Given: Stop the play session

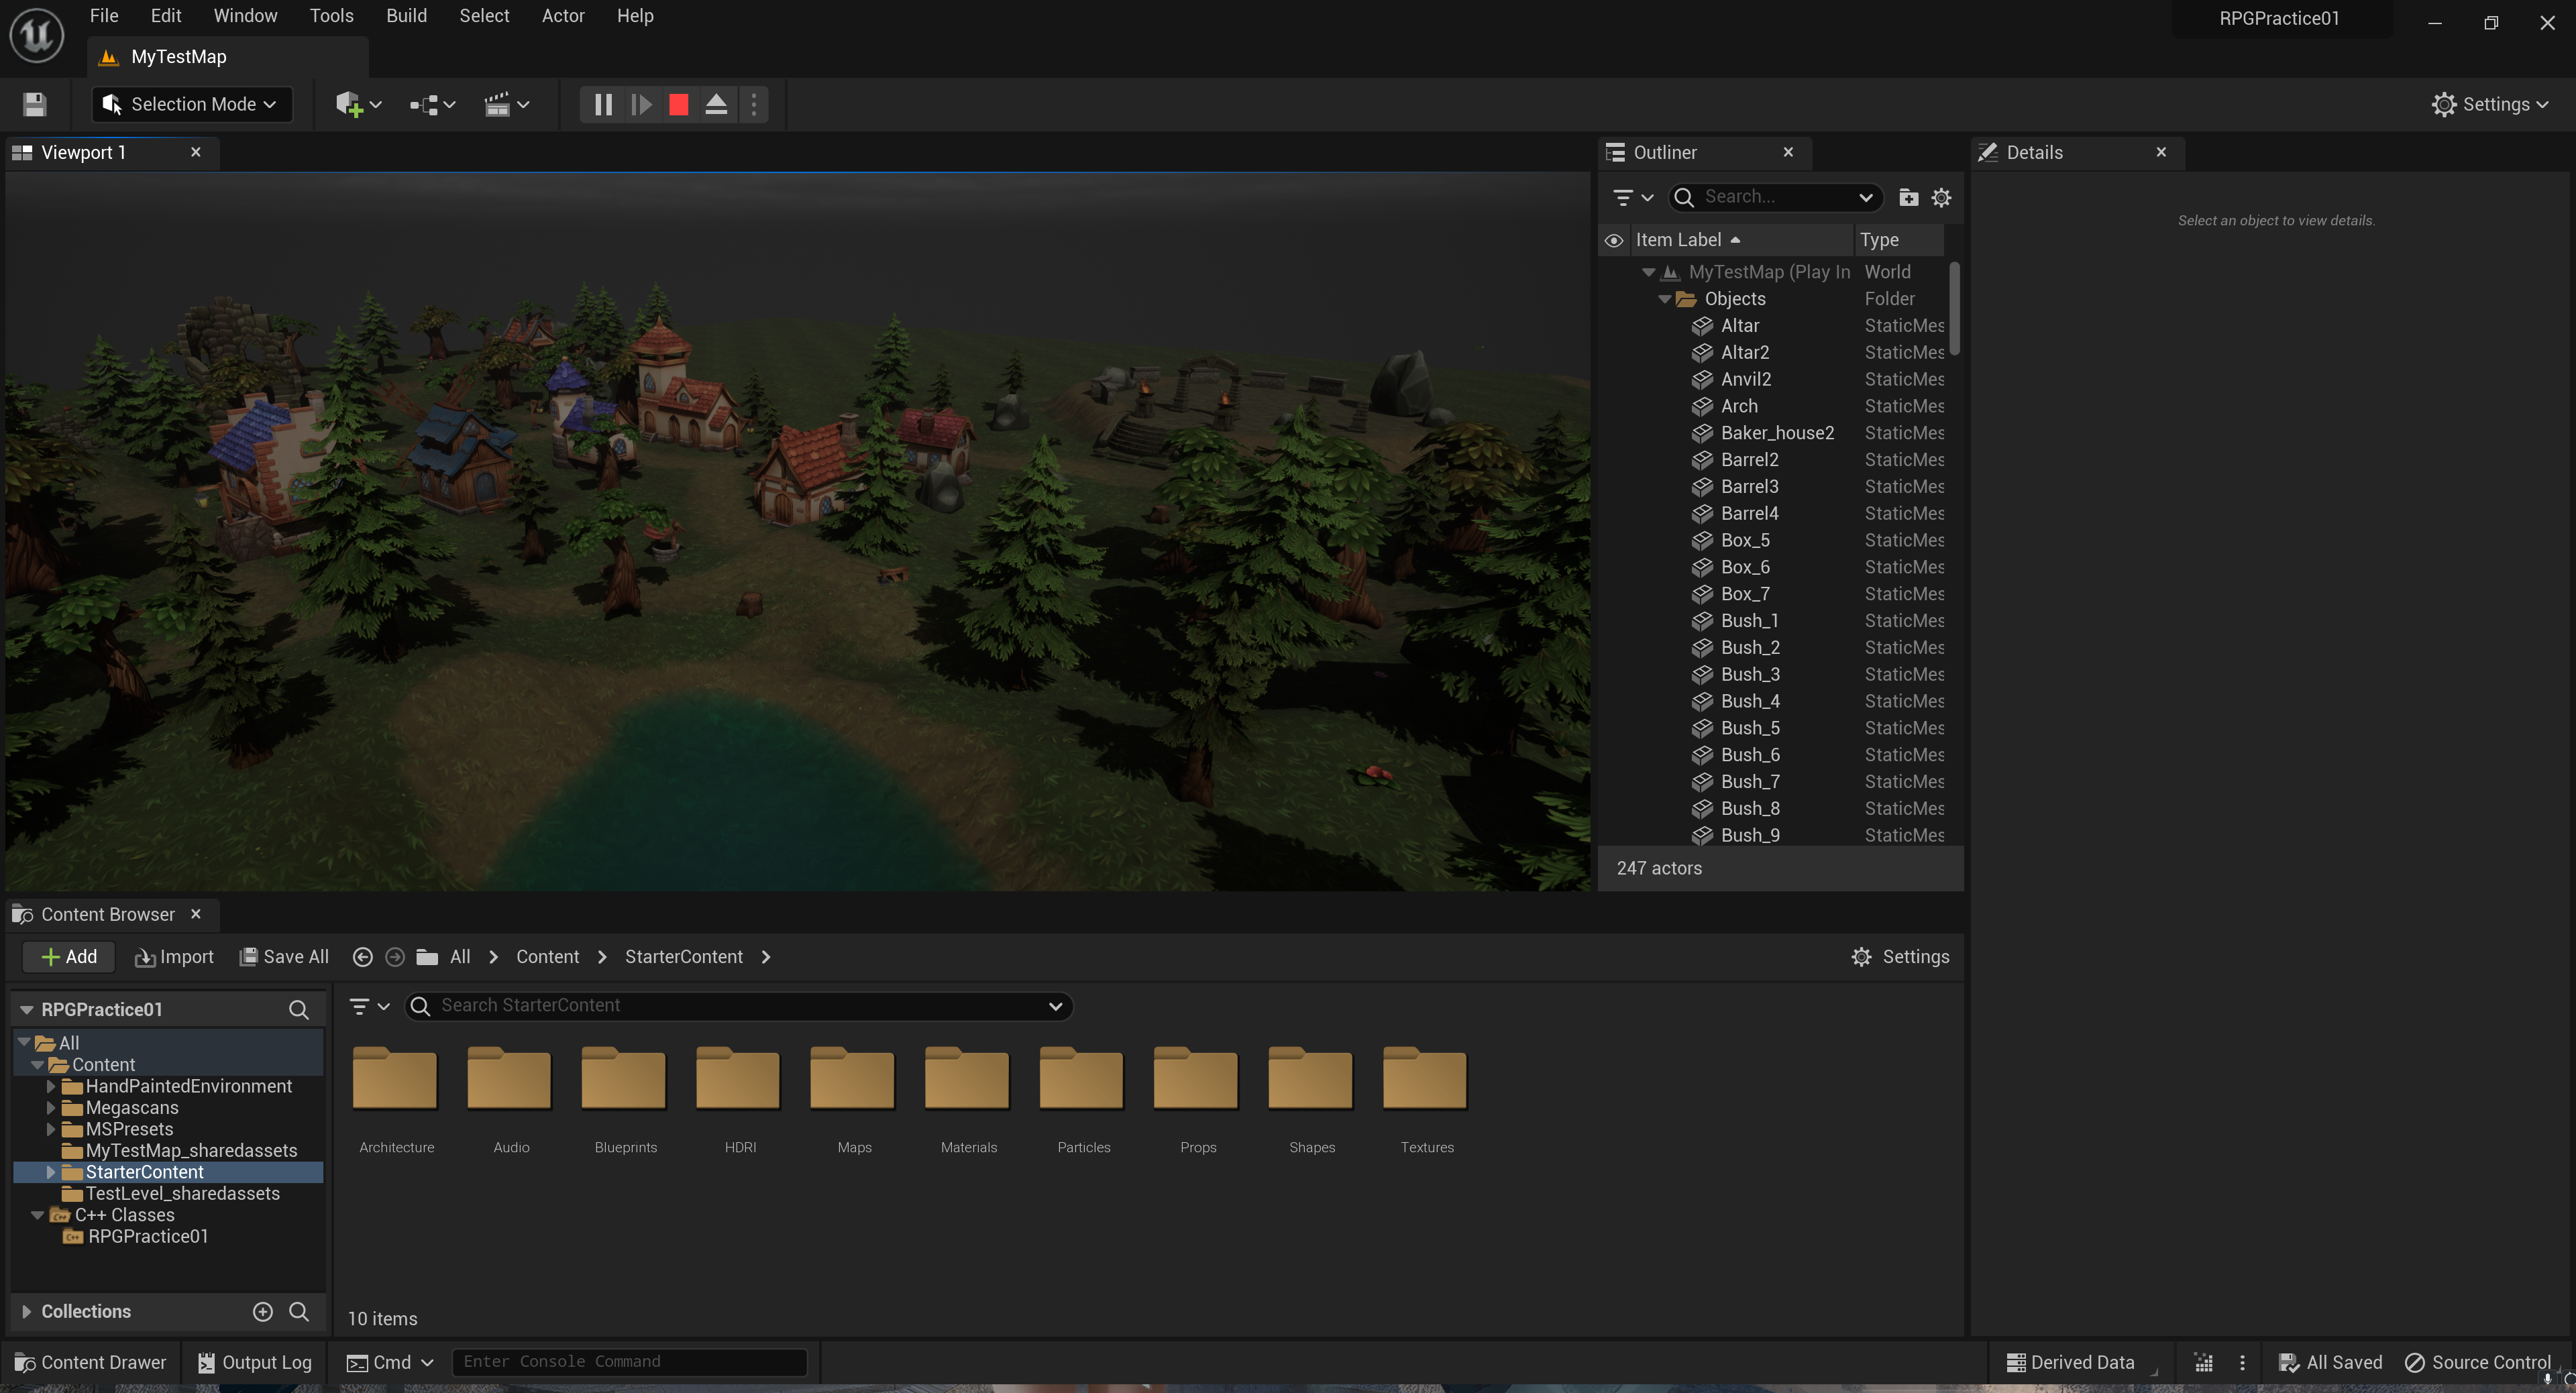Looking at the screenshot, I should pos(678,104).
